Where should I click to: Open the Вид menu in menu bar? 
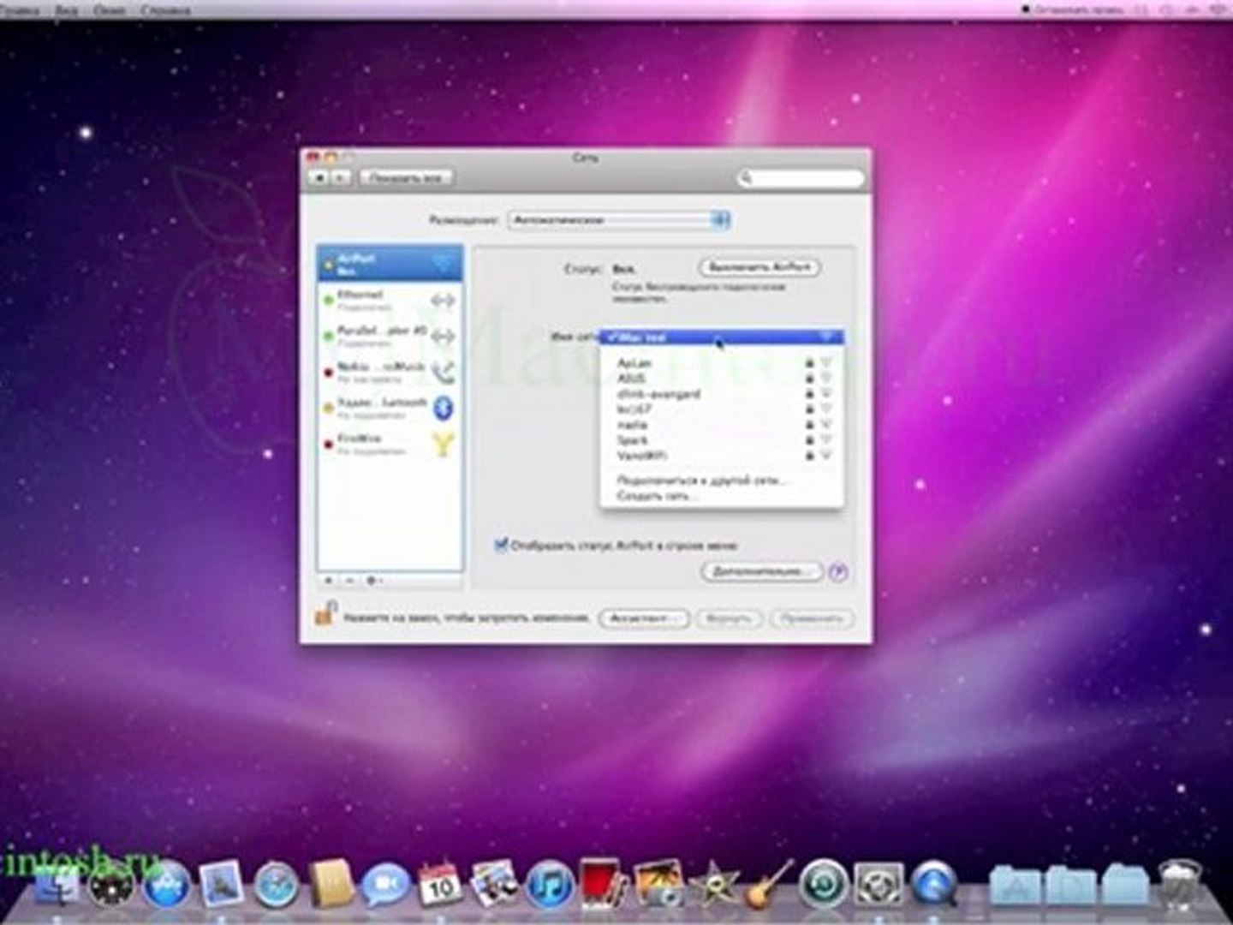pyautogui.click(x=66, y=10)
